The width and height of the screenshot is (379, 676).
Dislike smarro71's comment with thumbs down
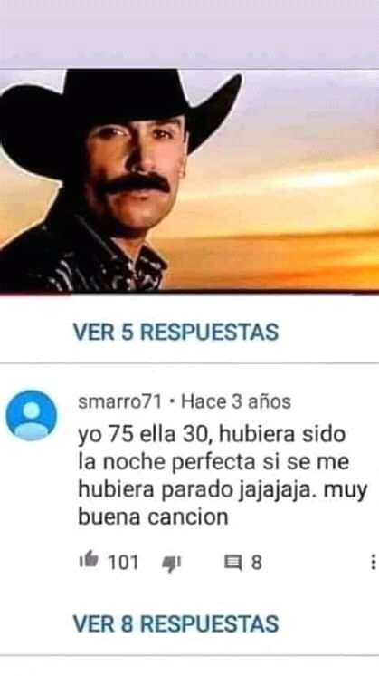(x=171, y=564)
